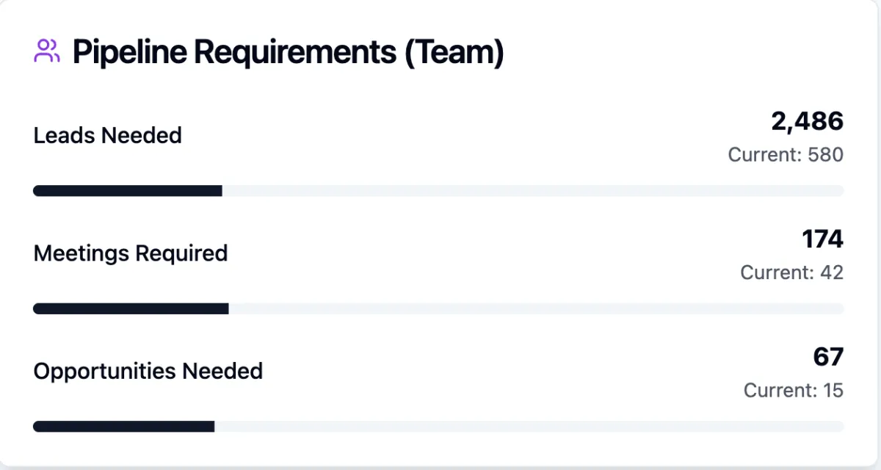This screenshot has width=881, height=470.
Task: Click the 'Current: 580' leads text
Action: click(x=786, y=155)
